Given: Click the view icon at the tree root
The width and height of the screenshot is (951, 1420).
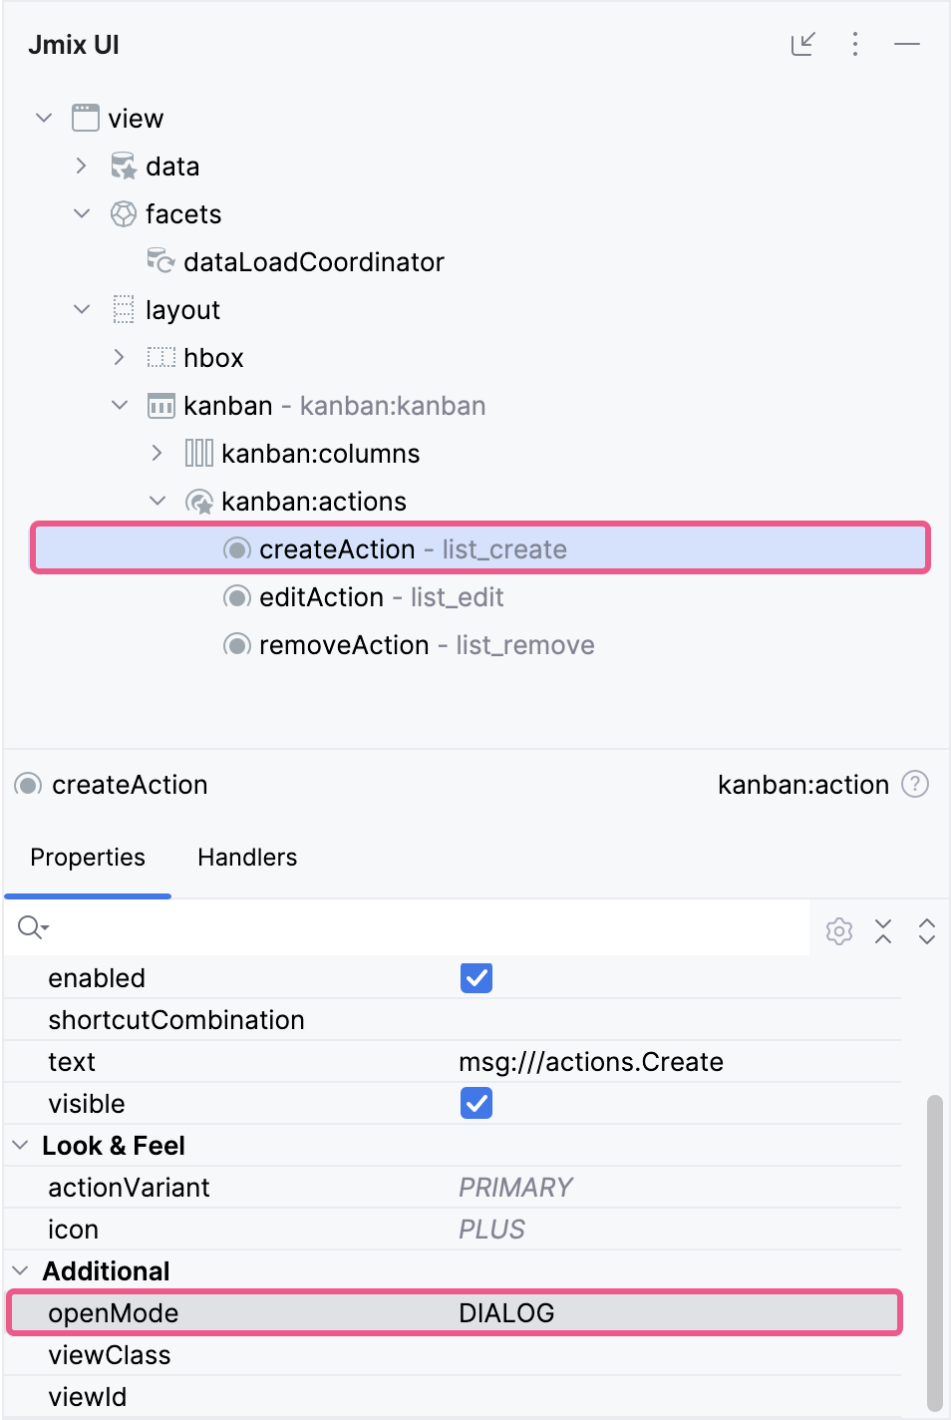Looking at the screenshot, I should [84, 117].
